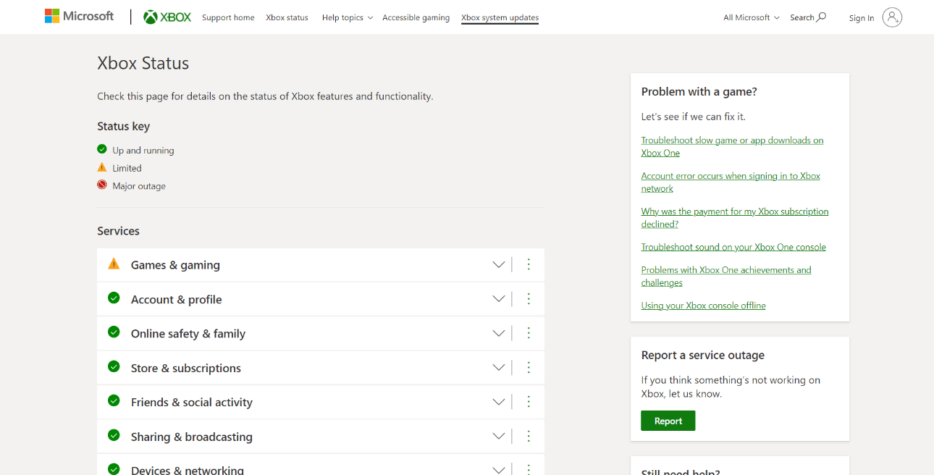This screenshot has height=475, width=934.
Task: Click the Xbox Status page heading
Action: tap(143, 63)
